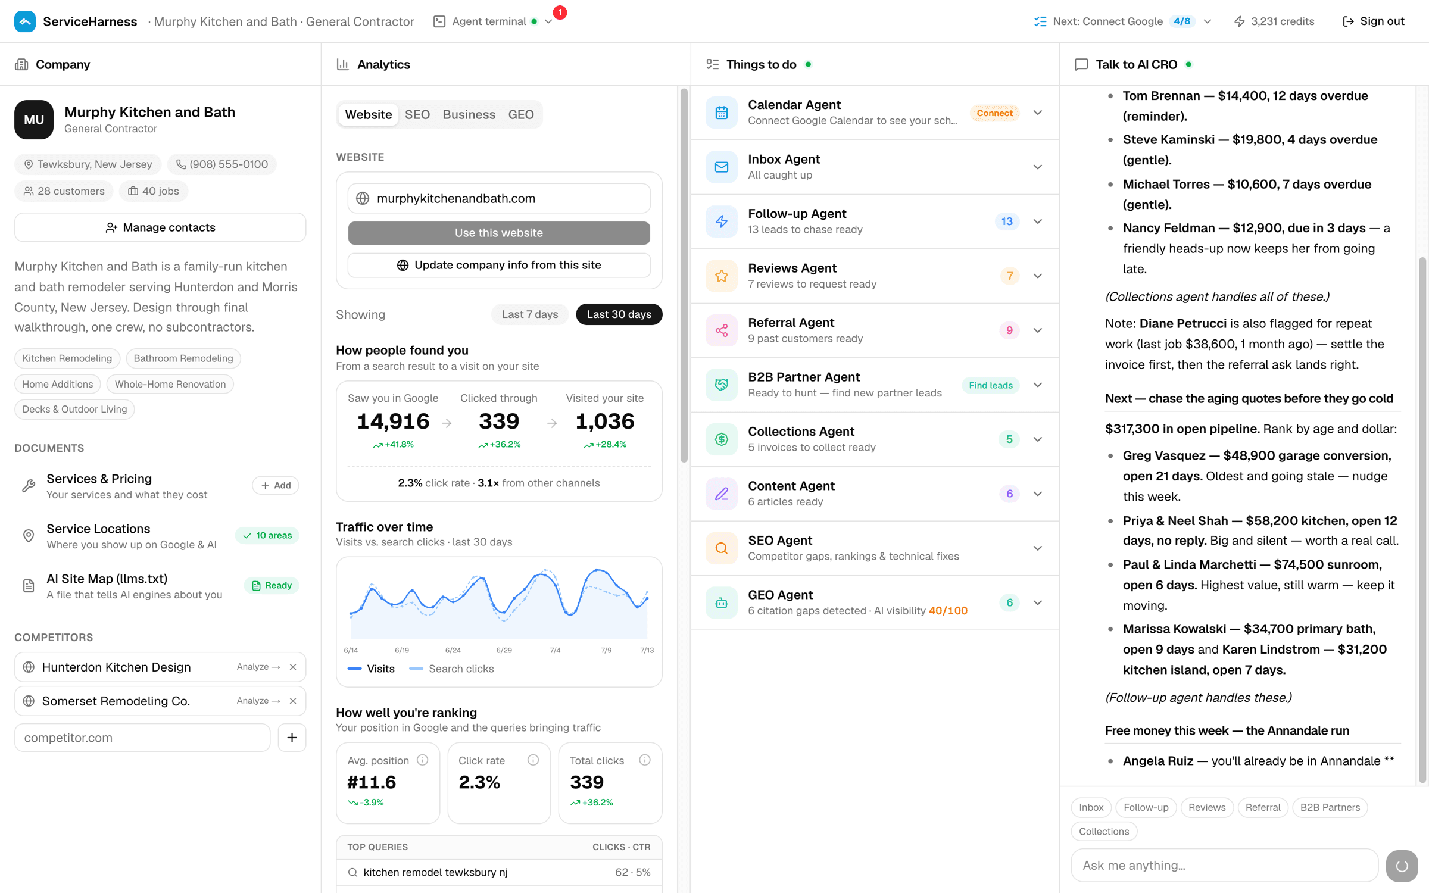Image resolution: width=1429 pixels, height=893 pixels.
Task: Click Use this website button
Action: (x=499, y=233)
